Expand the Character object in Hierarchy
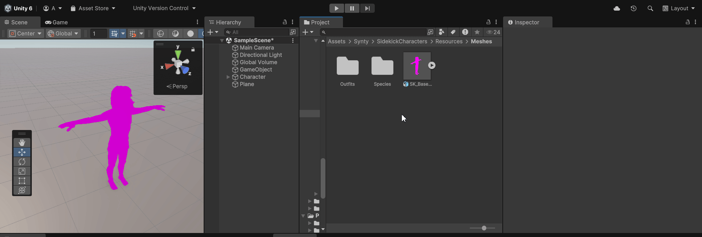 click(228, 77)
